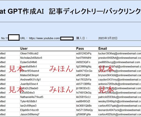
Task: Select email starting with bryson5643dil
Action: coord(120,75)
